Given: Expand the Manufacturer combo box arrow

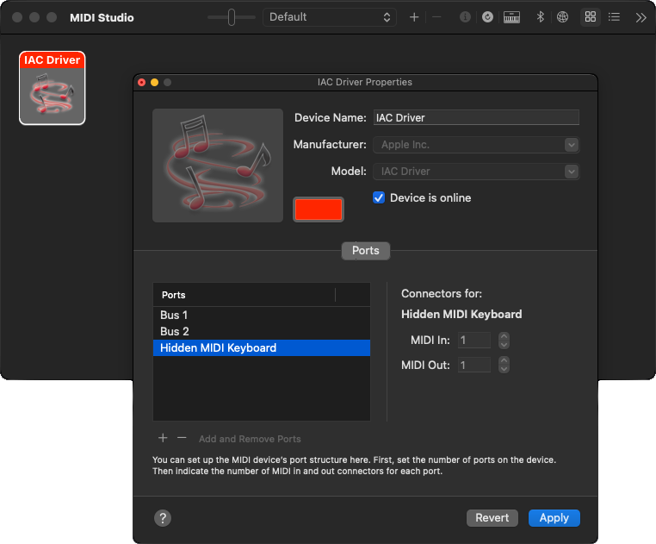Looking at the screenshot, I should [571, 145].
